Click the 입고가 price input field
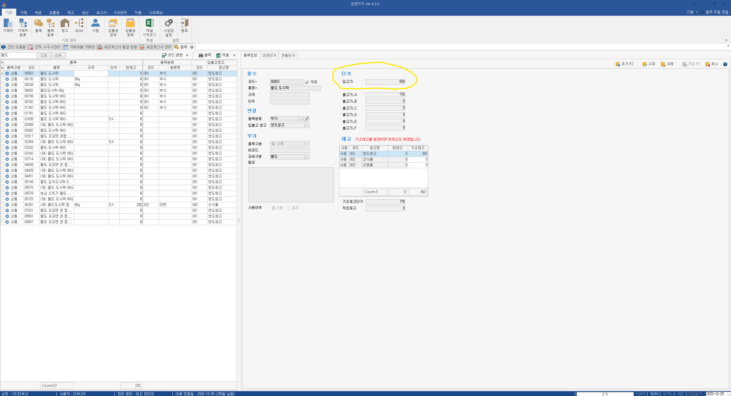 (385, 82)
